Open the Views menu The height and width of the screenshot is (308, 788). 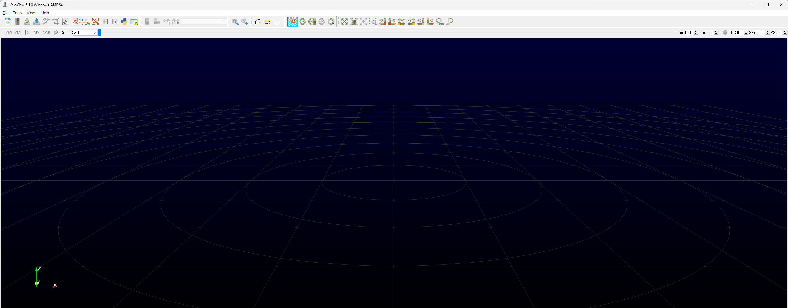click(x=31, y=13)
